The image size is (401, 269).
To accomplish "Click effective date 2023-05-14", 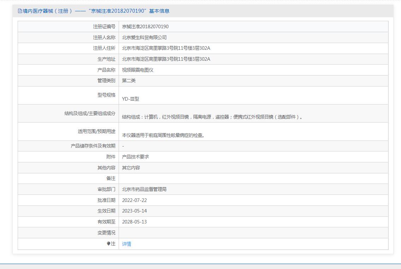I will tap(134, 211).
